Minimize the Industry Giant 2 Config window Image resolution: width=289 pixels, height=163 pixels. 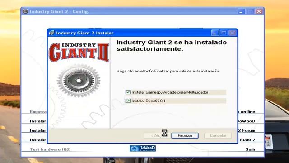click(x=241, y=11)
